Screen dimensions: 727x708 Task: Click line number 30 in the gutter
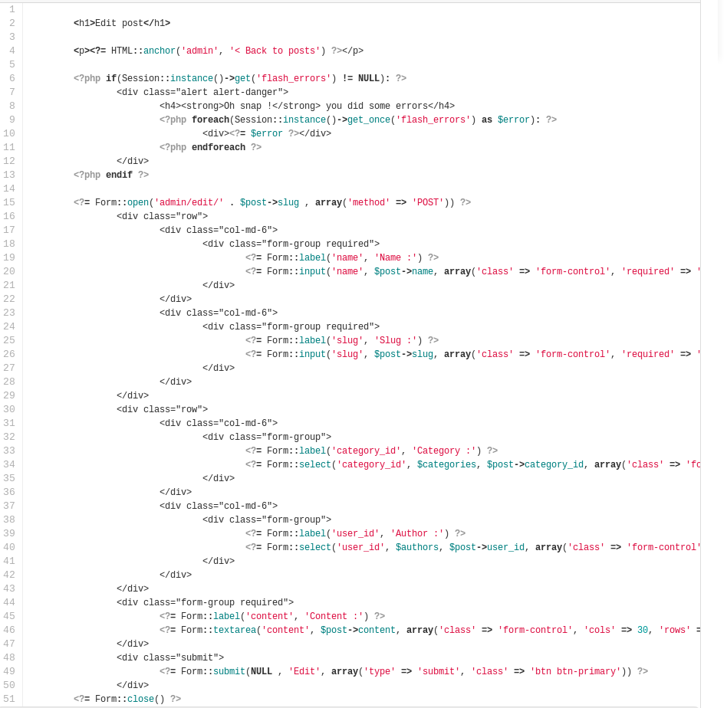9,409
